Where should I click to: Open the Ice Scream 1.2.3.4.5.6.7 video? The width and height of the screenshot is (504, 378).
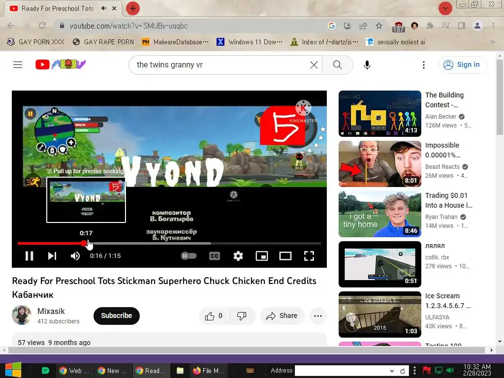(379, 315)
